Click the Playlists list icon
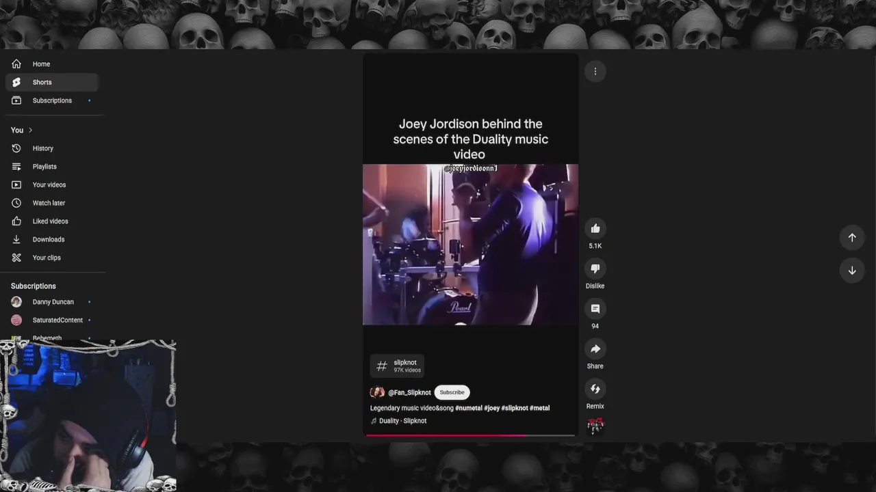 [x=16, y=167]
